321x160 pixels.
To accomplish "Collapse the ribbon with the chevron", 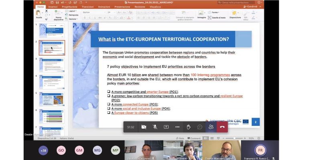I will (260, 6).
